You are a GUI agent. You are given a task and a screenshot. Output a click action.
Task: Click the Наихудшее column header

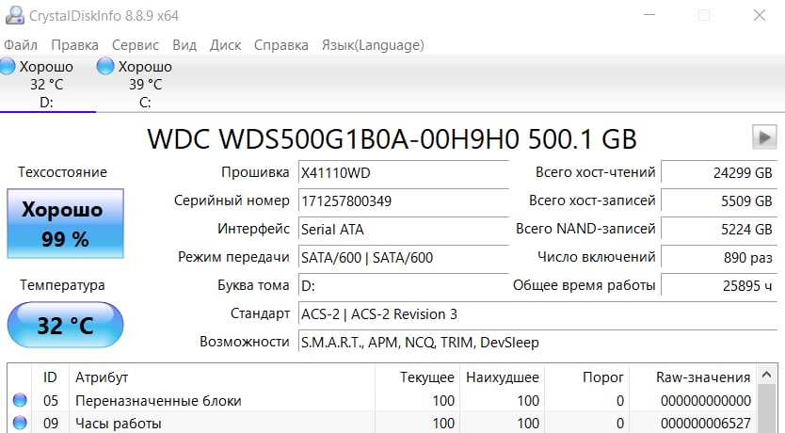[x=502, y=377]
